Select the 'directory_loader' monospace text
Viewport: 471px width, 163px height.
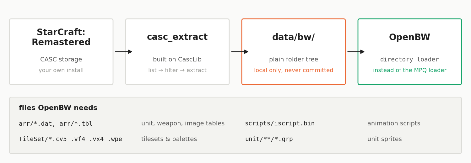(x=410, y=60)
